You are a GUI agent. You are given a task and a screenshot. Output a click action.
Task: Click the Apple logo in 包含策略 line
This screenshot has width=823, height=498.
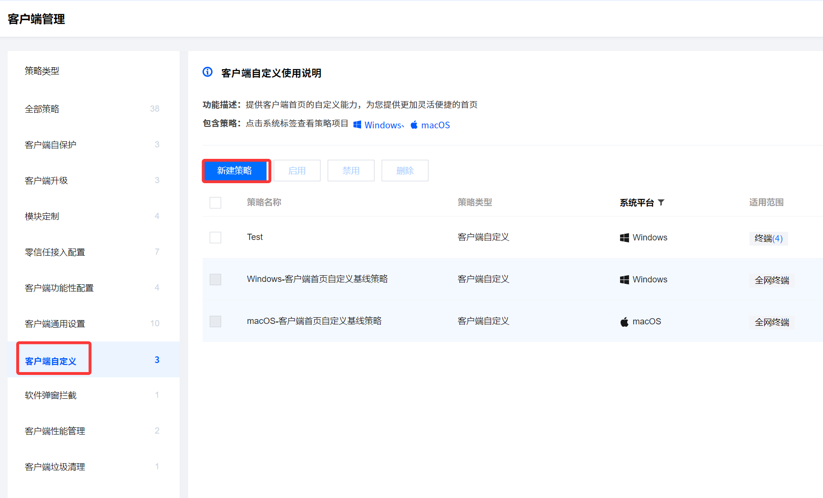pos(414,124)
